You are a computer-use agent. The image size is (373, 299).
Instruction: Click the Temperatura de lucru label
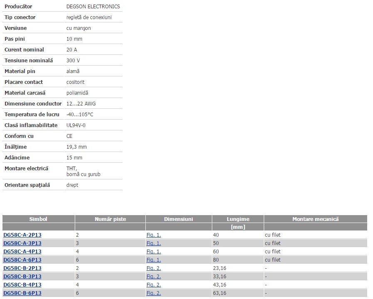pyautogui.click(x=32, y=115)
